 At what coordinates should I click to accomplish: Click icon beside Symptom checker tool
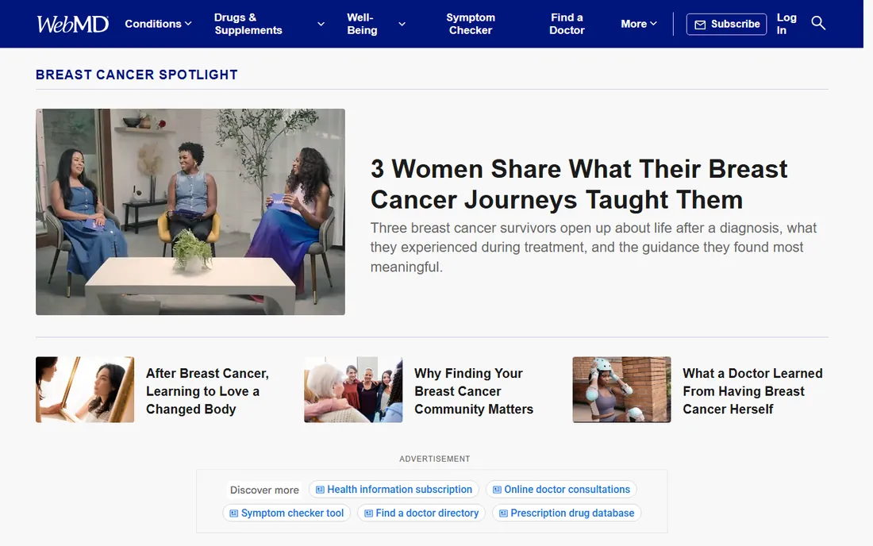234,513
